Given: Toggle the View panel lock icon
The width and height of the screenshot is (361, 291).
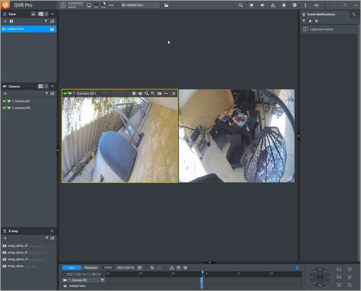Looking at the screenshot, I should 33,14.
